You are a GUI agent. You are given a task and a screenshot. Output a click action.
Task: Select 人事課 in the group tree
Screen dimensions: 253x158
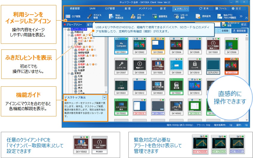click(x=81, y=59)
